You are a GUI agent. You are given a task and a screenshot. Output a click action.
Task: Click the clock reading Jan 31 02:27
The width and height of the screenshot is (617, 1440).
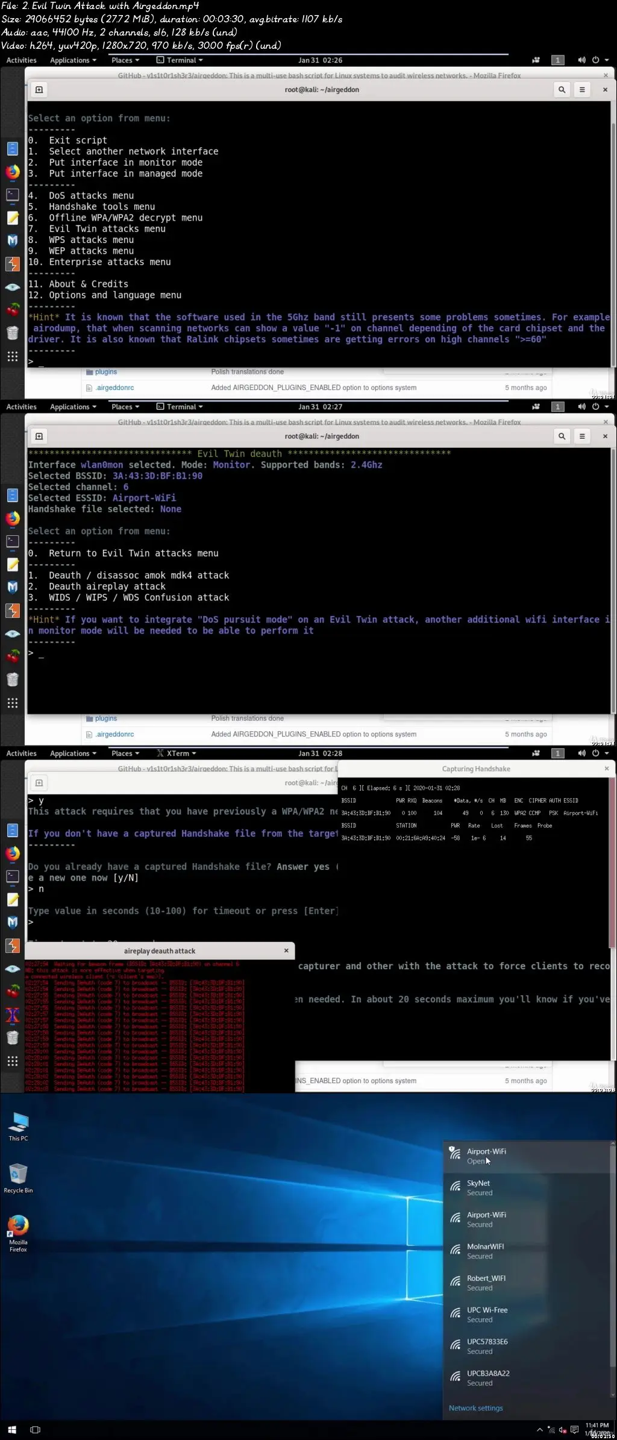[x=320, y=407]
